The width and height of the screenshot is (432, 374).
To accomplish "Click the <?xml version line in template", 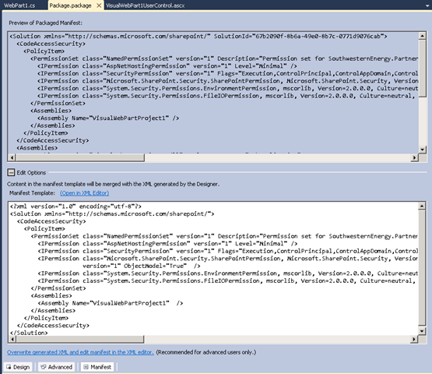I will (x=76, y=206).
